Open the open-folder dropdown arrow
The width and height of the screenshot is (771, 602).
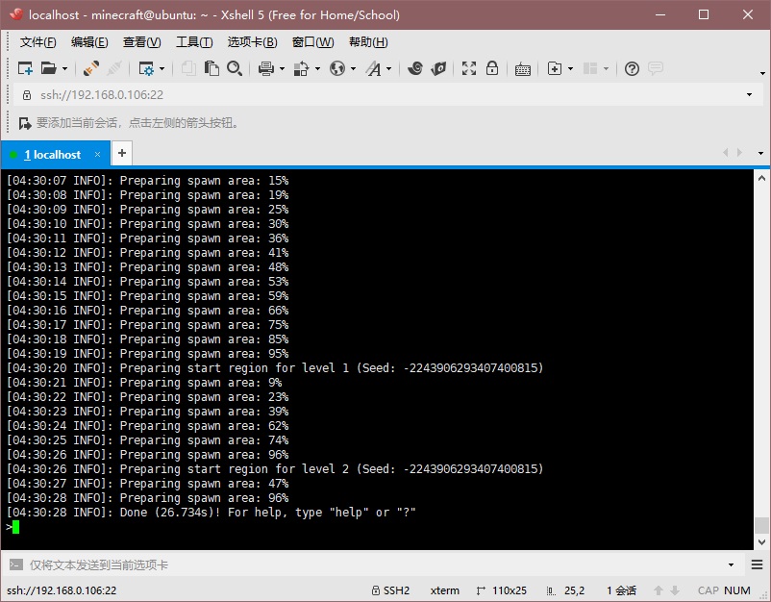64,69
